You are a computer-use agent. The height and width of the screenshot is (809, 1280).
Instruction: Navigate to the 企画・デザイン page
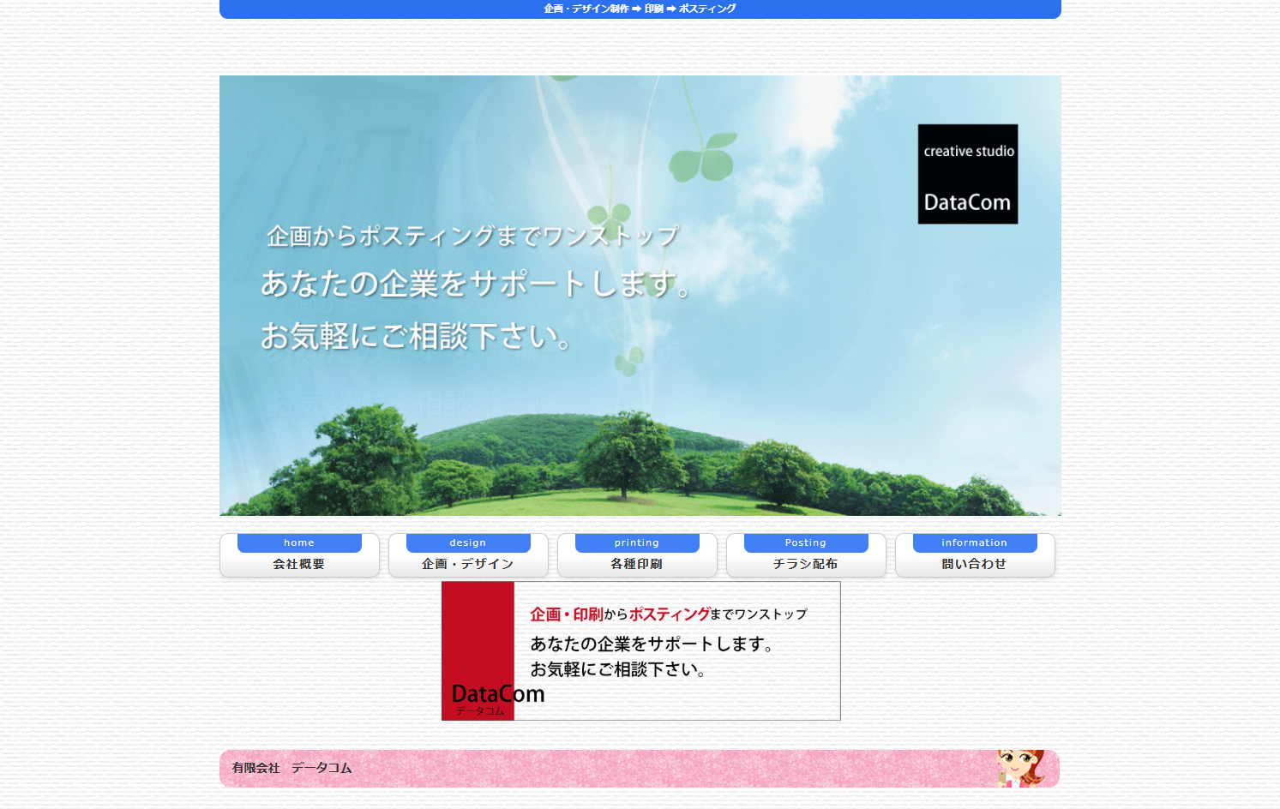(468, 564)
